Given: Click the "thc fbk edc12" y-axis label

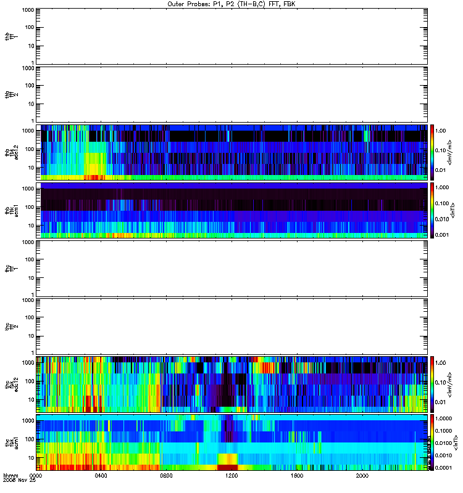Looking at the screenshot, I should tap(12, 385).
